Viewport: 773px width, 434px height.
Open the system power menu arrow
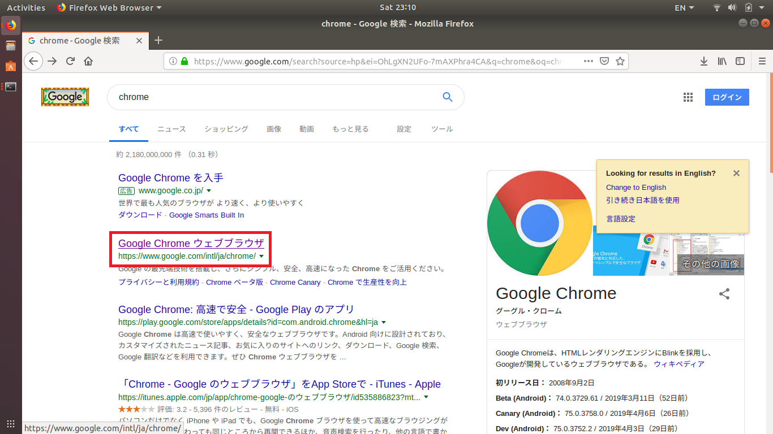click(x=762, y=7)
